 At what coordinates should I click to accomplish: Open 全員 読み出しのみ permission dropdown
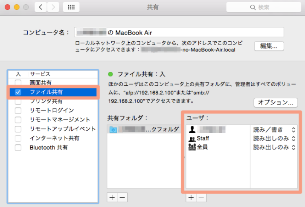click(274, 147)
